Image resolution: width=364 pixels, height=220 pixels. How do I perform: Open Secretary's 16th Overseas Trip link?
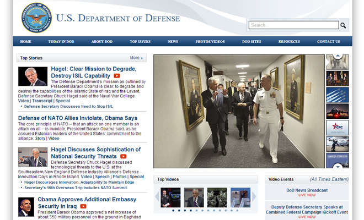click(x=76, y=188)
